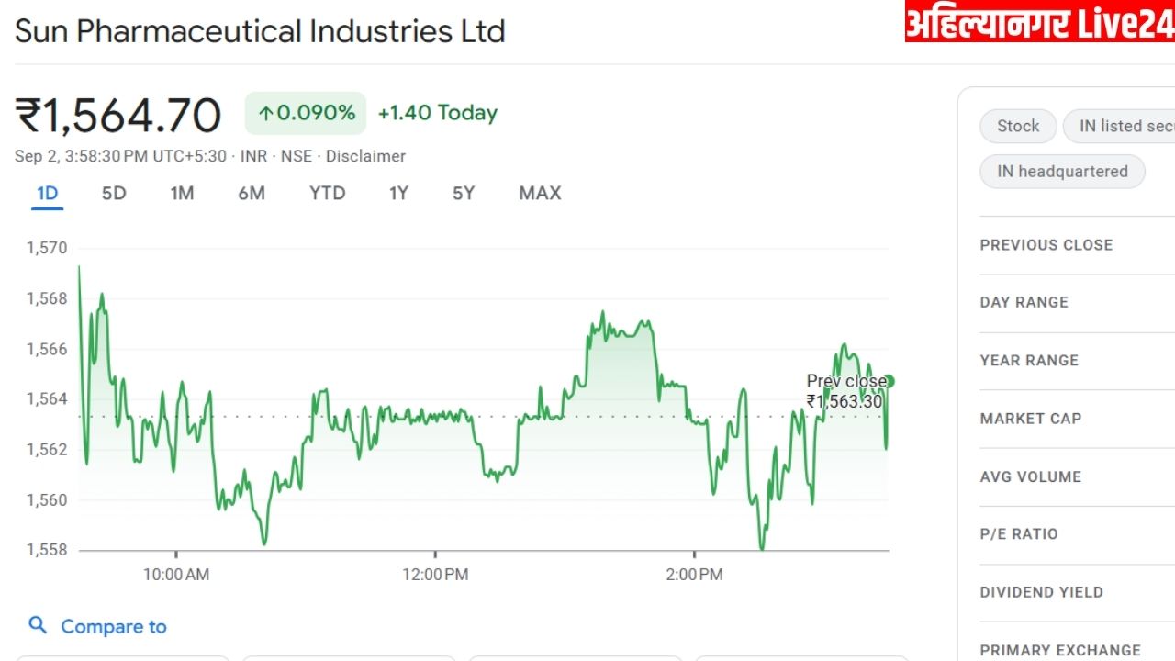Click the green endpoint dot on chart
The width and height of the screenshot is (1175, 661).
coord(889,381)
